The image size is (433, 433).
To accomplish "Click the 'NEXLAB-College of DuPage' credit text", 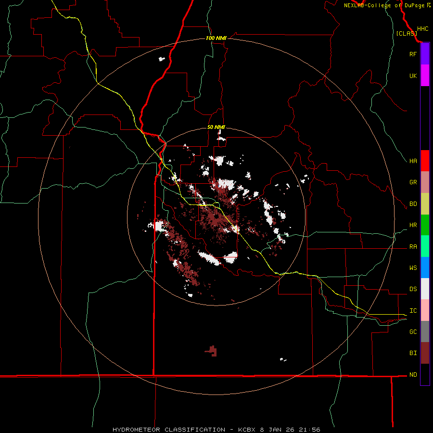I will (384, 5).
